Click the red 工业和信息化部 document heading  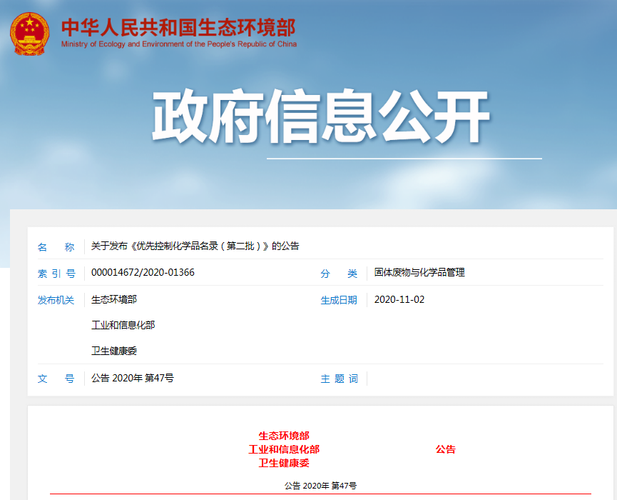pyautogui.click(x=283, y=449)
